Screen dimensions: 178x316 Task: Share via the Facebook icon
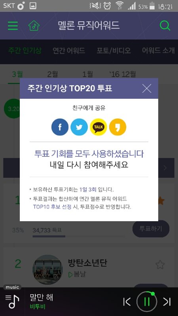60,127
